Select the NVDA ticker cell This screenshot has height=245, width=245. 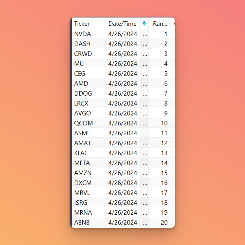coord(89,34)
